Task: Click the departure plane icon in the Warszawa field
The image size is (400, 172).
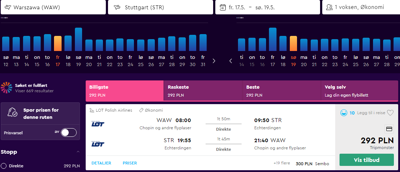Action: (8, 8)
